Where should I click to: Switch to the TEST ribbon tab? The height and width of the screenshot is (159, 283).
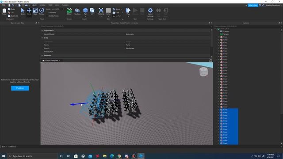tap(50, 5)
